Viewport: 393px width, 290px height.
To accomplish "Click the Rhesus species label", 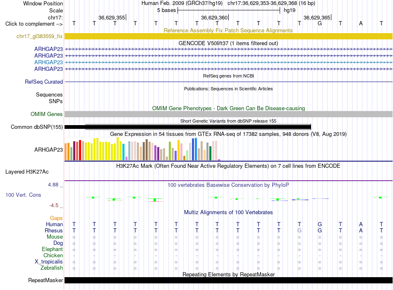I will (54, 230).
